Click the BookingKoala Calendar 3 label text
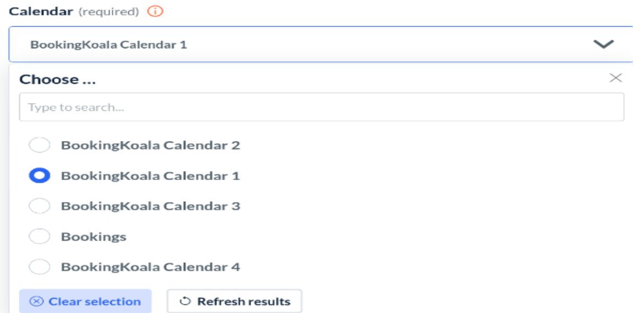633x313 pixels. point(150,206)
